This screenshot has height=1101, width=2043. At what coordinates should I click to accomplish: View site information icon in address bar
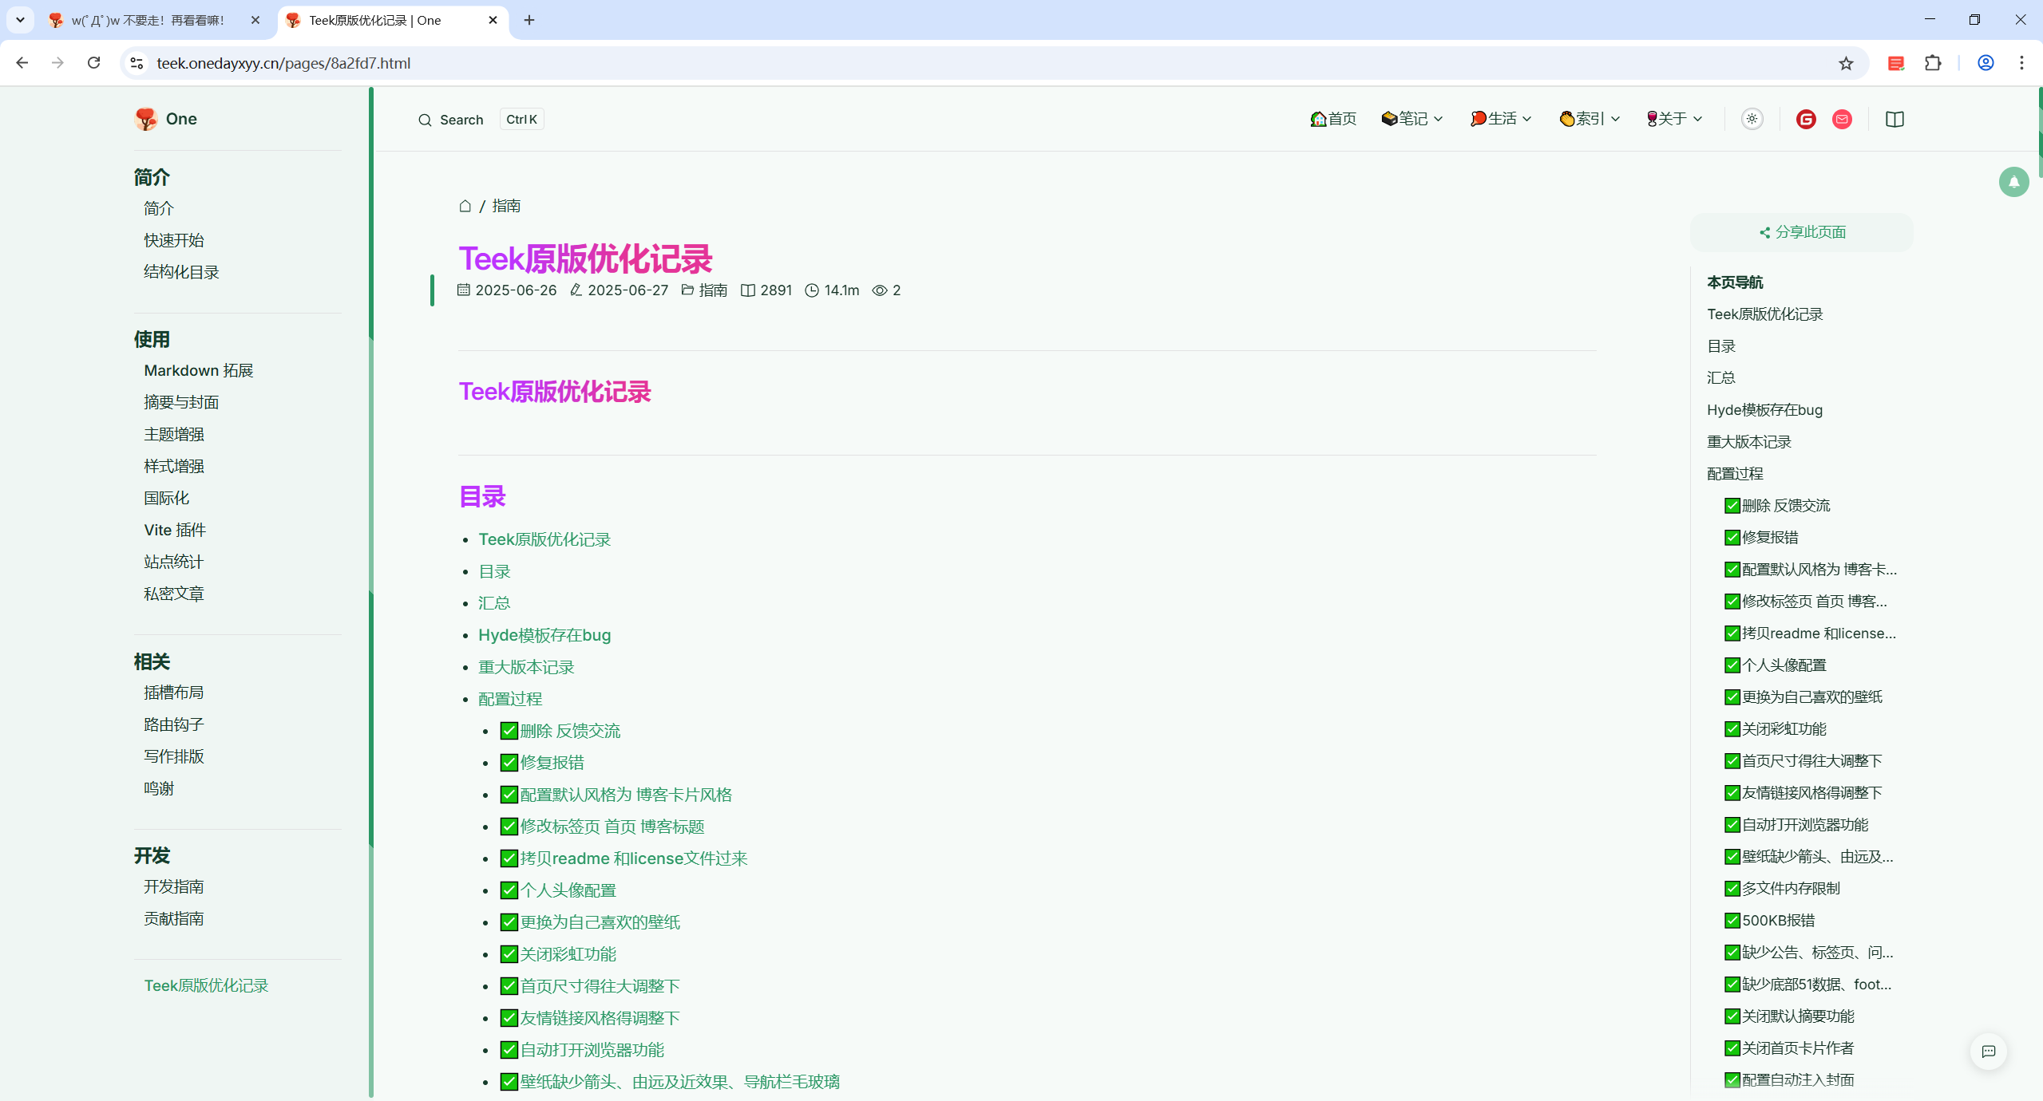(x=137, y=63)
